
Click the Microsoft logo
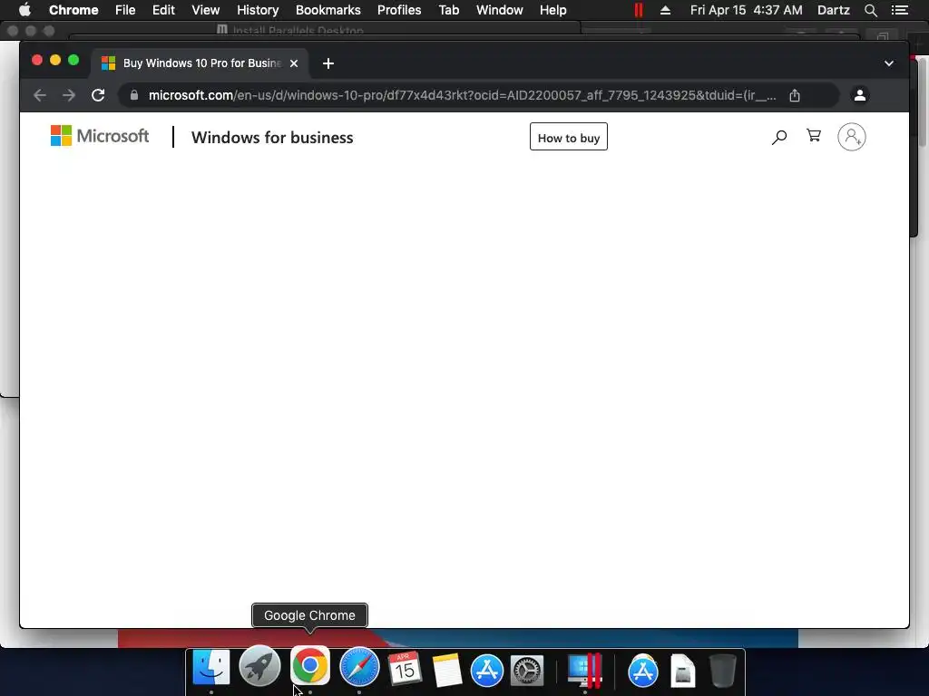(x=100, y=136)
